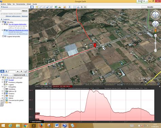Click the print toolbar icon

[x=78, y=7]
